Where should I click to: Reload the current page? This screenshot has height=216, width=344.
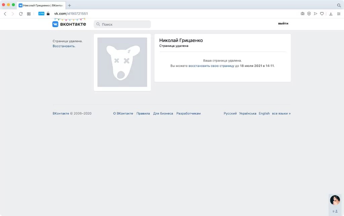point(21,14)
